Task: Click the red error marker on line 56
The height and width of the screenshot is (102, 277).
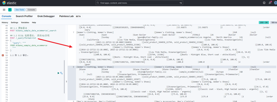Action: pos(3,55)
